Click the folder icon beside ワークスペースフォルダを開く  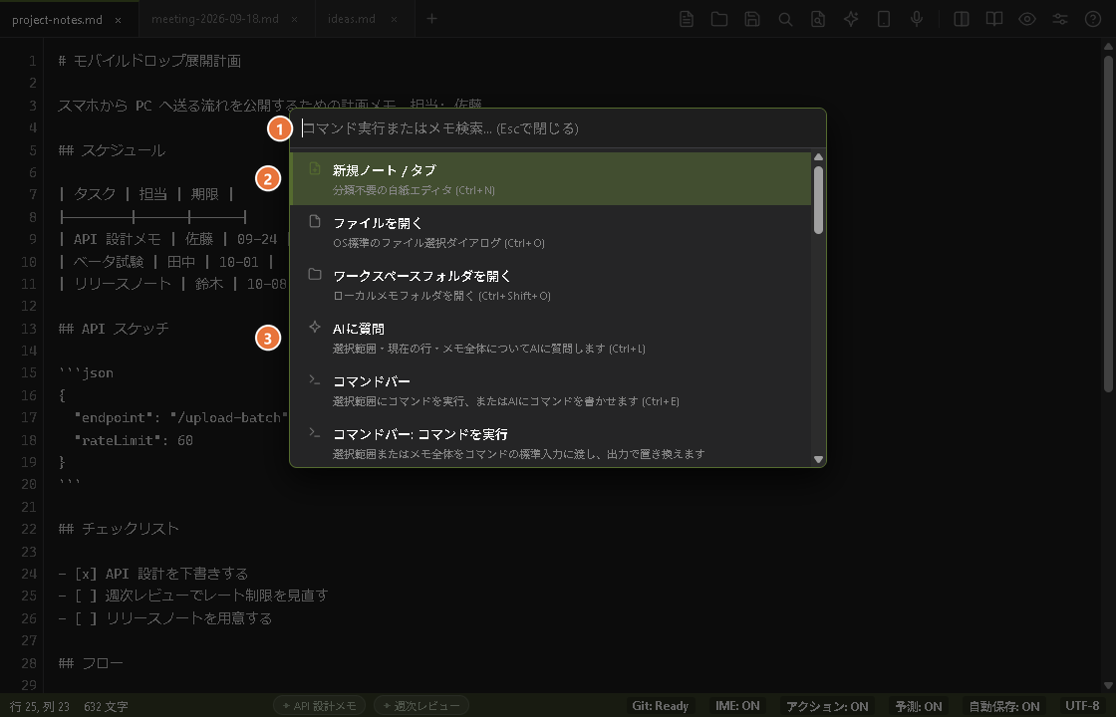point(315,274)
